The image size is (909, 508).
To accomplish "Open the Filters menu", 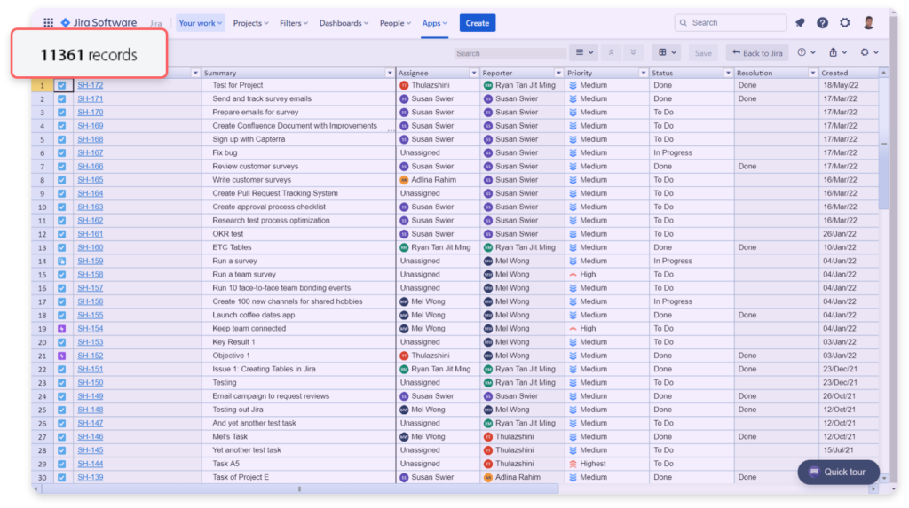I will pos(293,23).
